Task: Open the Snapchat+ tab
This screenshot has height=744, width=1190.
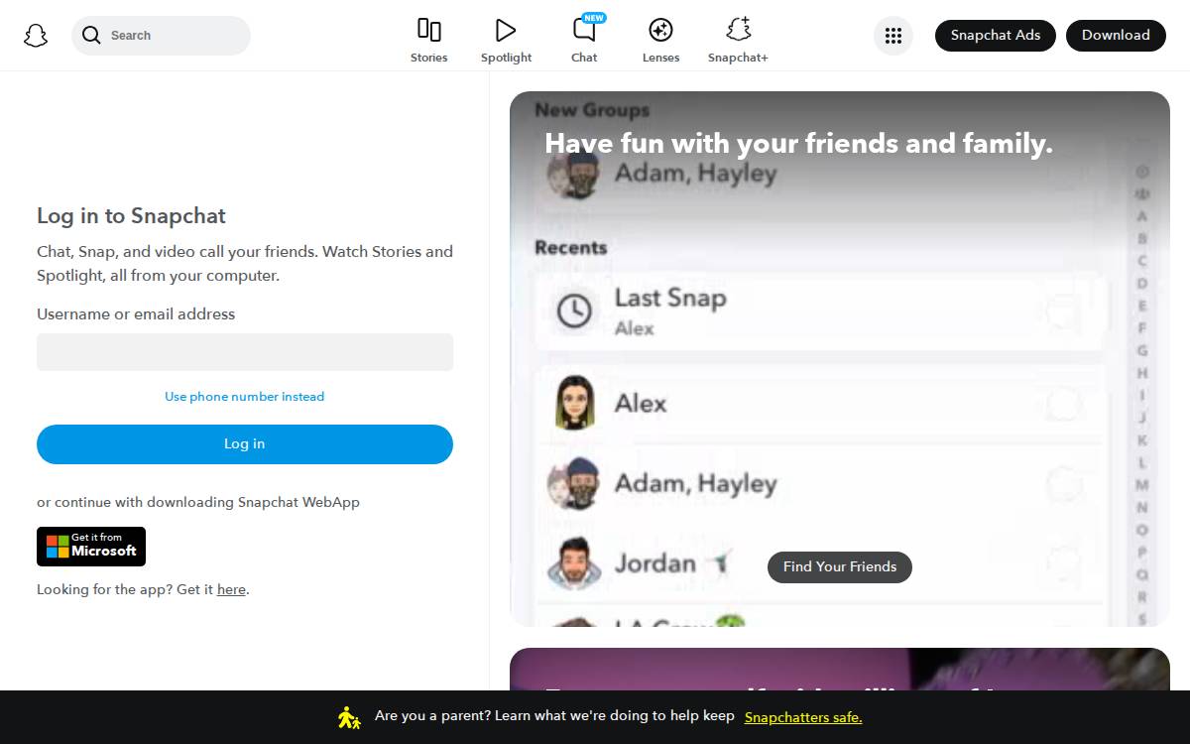Action: (738, 41)
